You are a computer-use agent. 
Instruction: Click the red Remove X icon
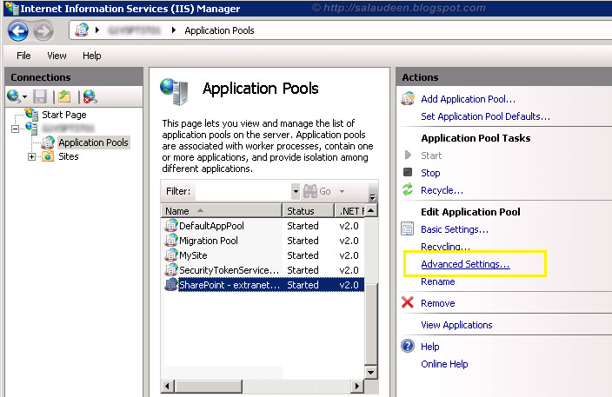[x=408, y=302]
